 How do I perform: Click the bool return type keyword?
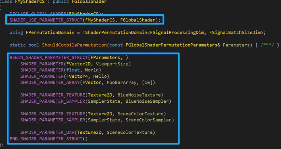(x=34, y=45)
